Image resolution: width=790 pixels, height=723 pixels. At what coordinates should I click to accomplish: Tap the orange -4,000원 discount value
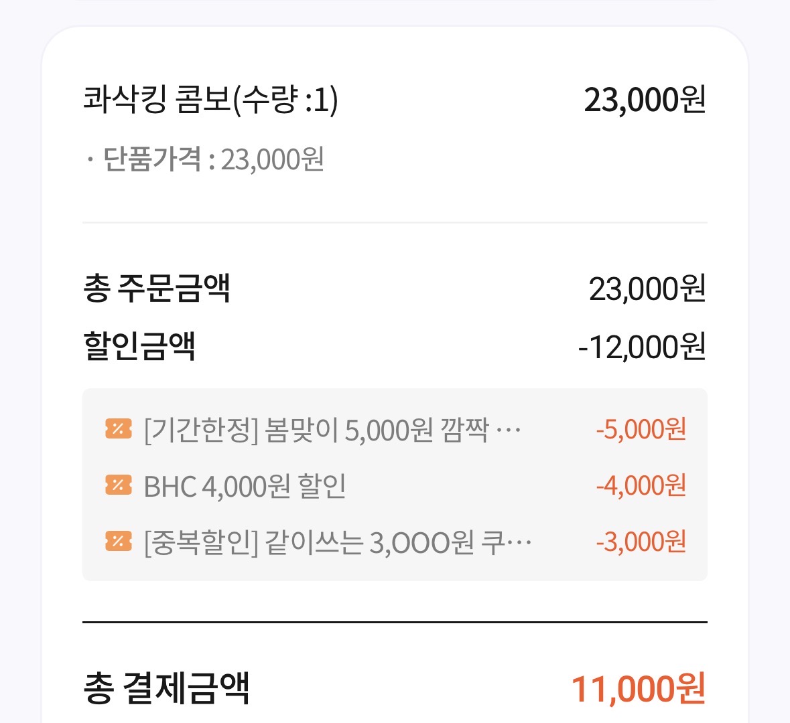pyautogui.click(x=641, y=485)
